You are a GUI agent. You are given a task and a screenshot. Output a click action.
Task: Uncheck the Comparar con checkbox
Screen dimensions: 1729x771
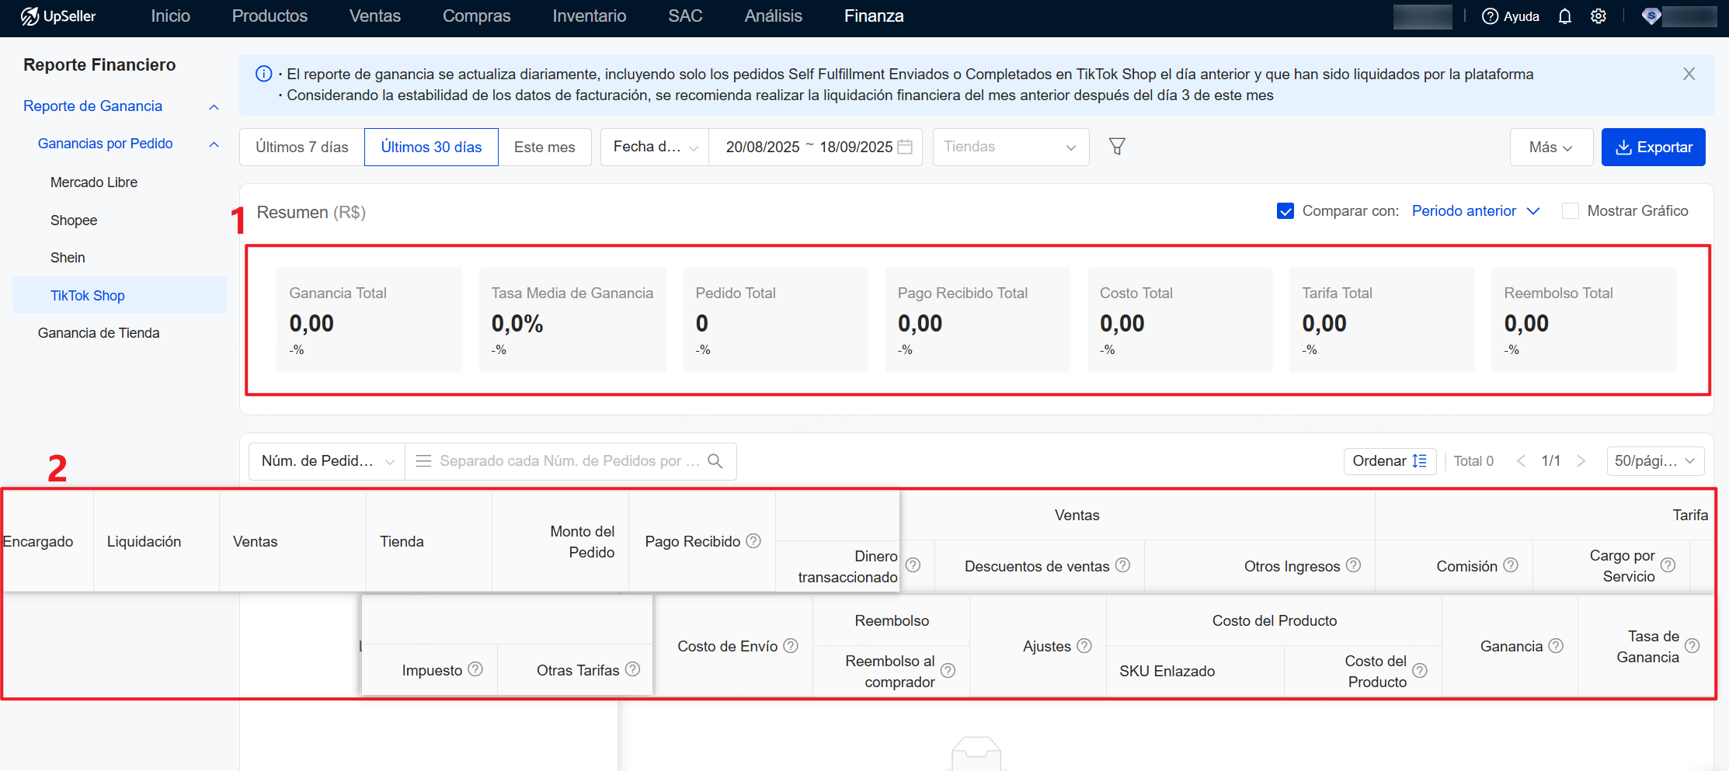tap(1285, 211)
